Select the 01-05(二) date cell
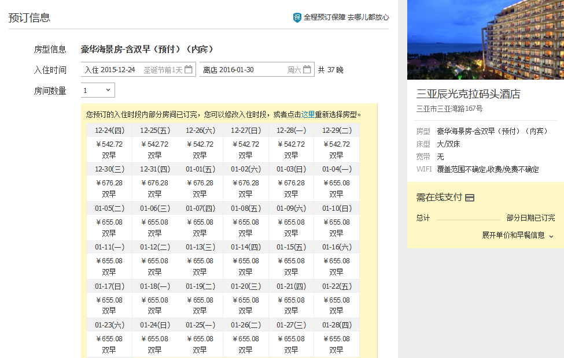The image size is (564, 358). coord(109,208)
